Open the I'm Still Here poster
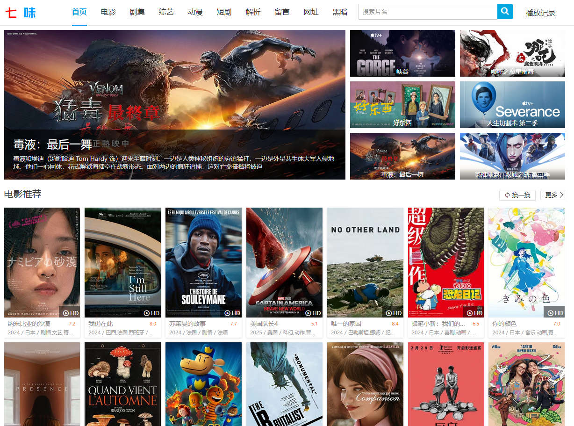The image size is (574, 426). pyautogui.click(x=122, y=262)
